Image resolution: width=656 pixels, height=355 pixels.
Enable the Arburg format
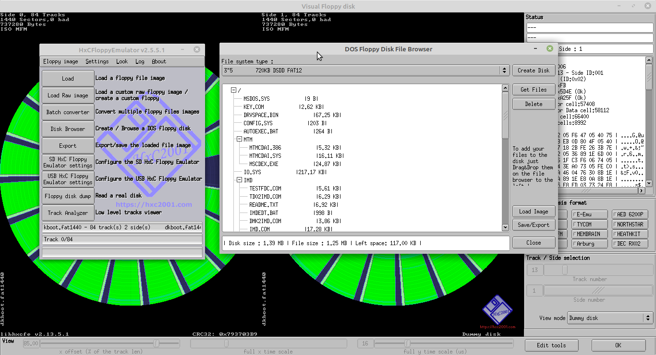[x=590, y=244]
